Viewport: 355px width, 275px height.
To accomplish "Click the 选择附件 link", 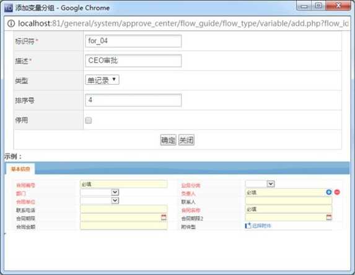I will point(261,226).
